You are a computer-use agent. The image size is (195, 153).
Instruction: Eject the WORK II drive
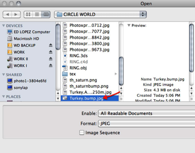coord(51,58)
